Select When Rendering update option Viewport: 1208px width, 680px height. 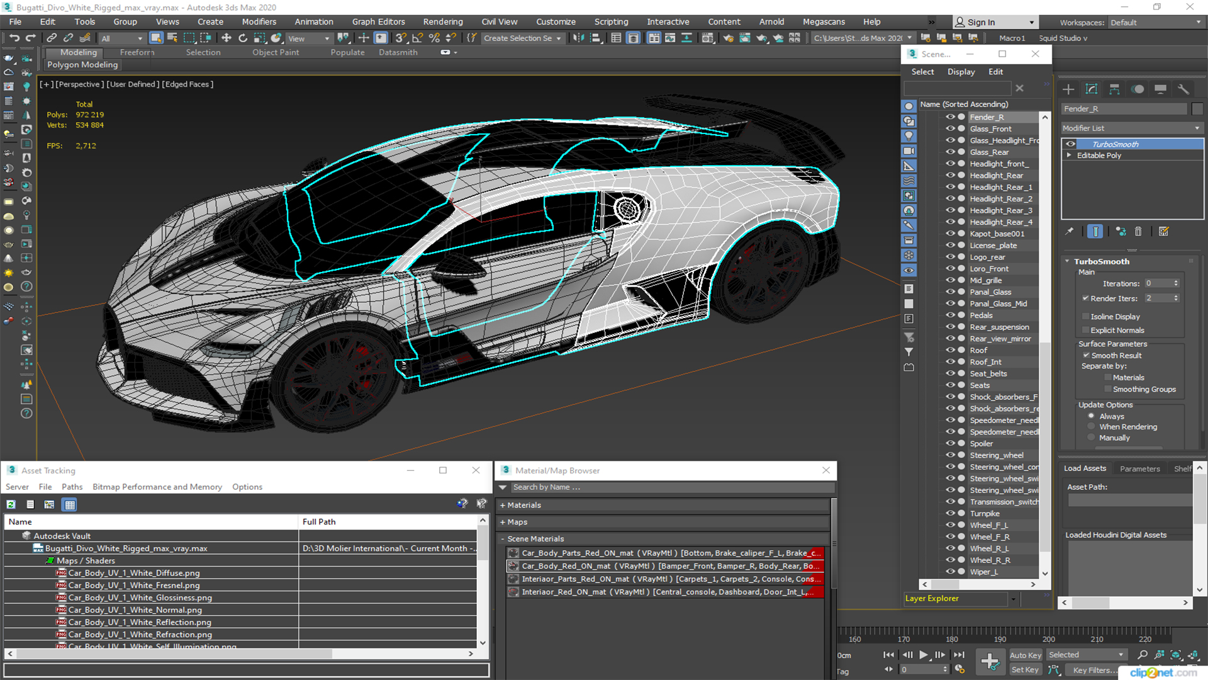(1091, 427)
